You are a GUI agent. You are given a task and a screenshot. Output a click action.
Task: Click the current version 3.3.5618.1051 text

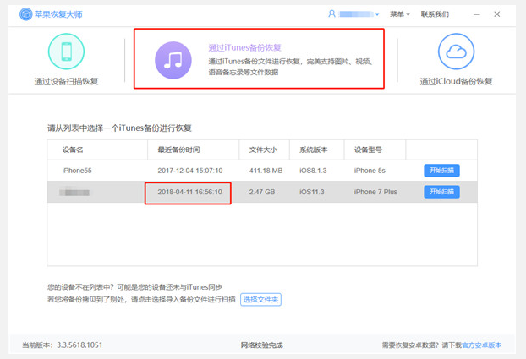coord(63,345)
